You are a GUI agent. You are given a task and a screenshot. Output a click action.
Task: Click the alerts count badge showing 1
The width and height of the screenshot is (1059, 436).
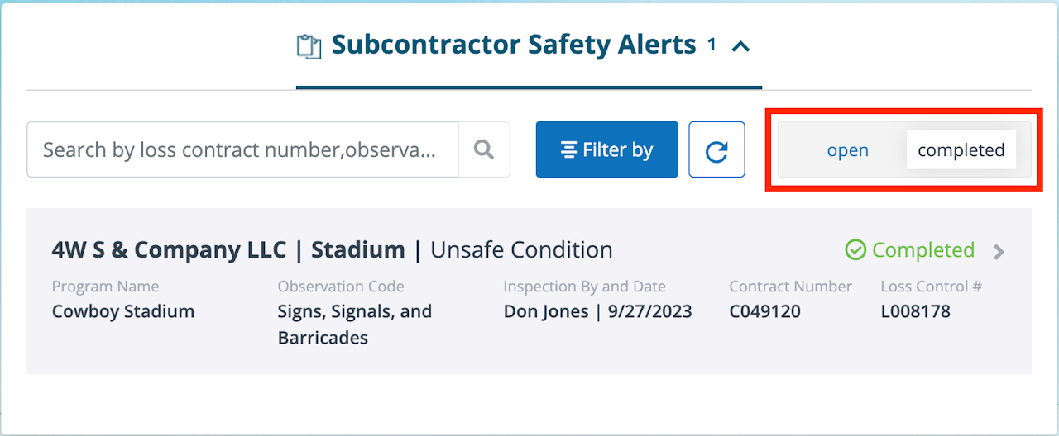(712, 45)
